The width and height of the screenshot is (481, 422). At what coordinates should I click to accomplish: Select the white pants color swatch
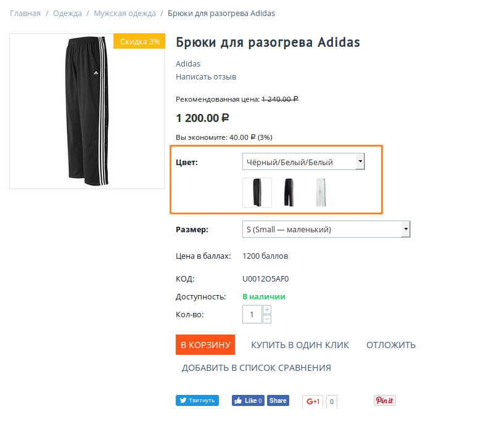(321, 192)
